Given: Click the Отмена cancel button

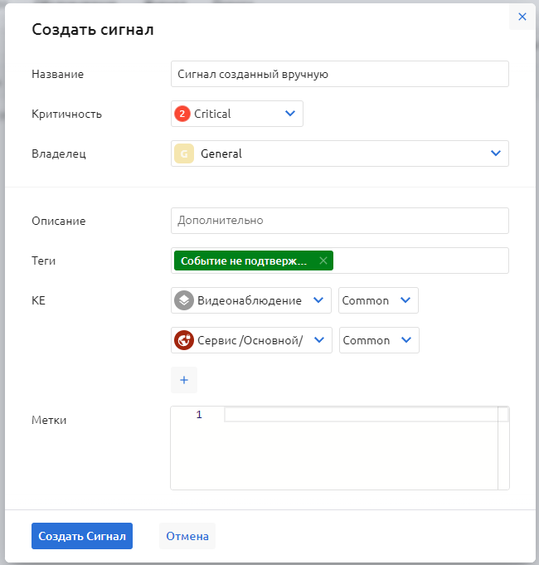Looking at the screenshot, I should pos(187,536).
